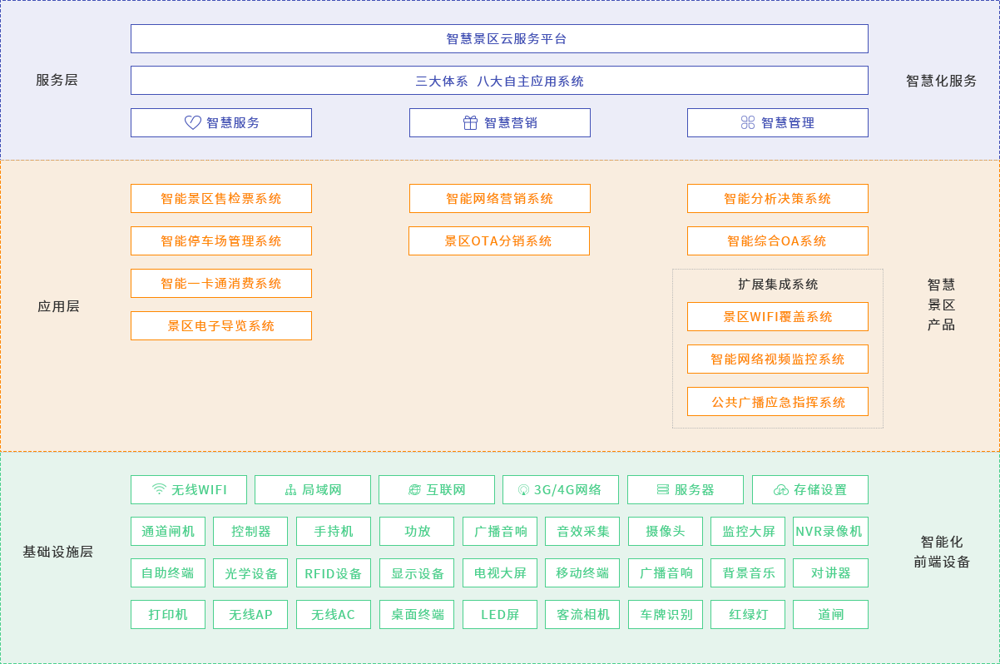
Task: Select the 通道闸机 device box
Action: pos(168,531)
